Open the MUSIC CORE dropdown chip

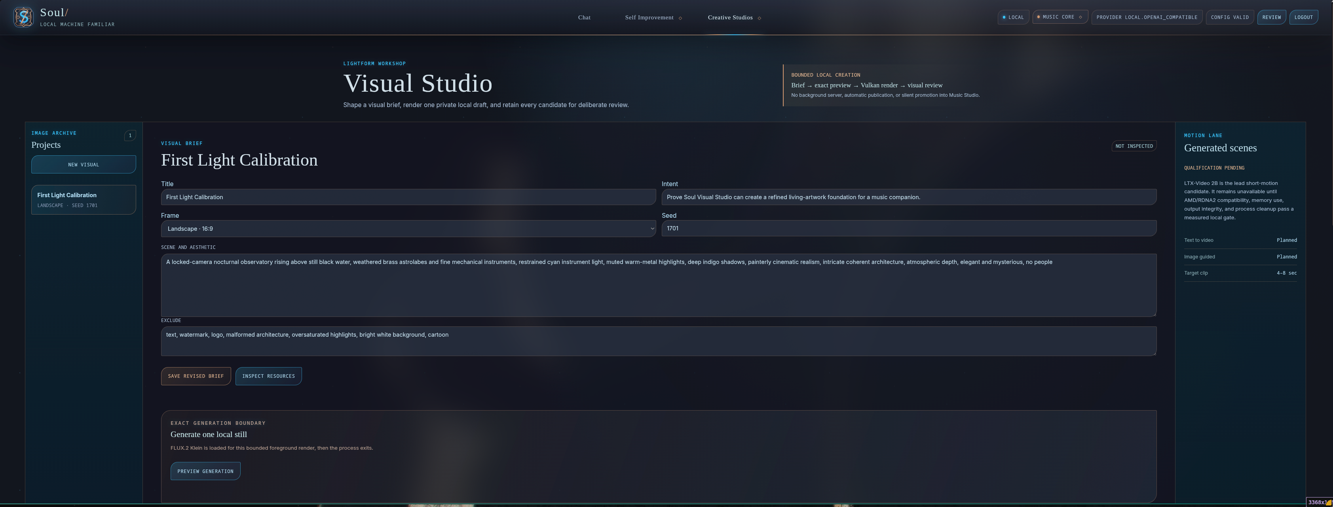point(1060,17)
